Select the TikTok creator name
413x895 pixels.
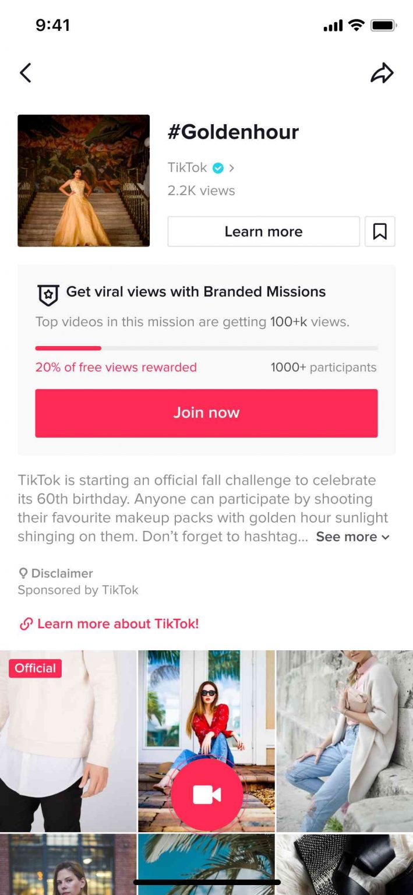[x=187, y=167]
